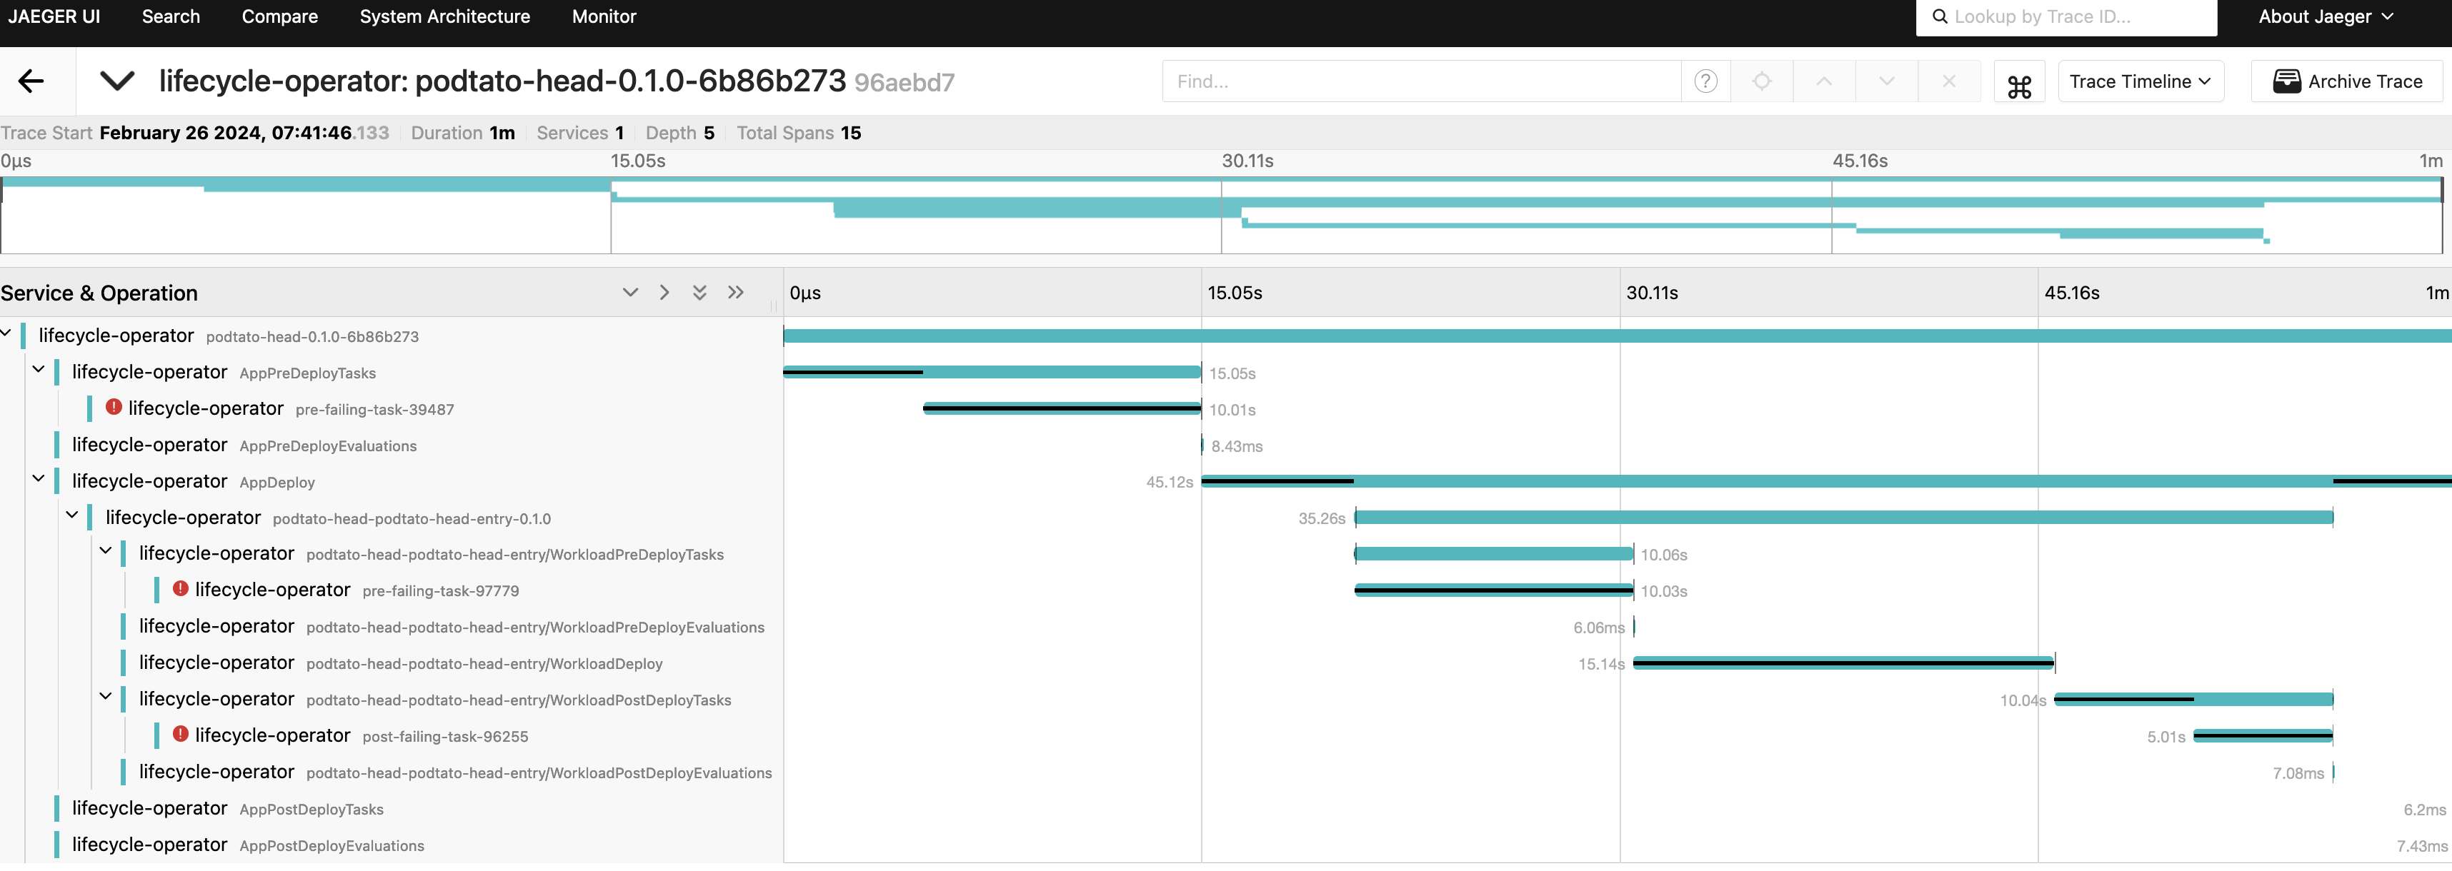Click the locate/focus matches icon
Image resolution: width=2452 pixels, height=871 pixels.
(x=1761, y=82)
